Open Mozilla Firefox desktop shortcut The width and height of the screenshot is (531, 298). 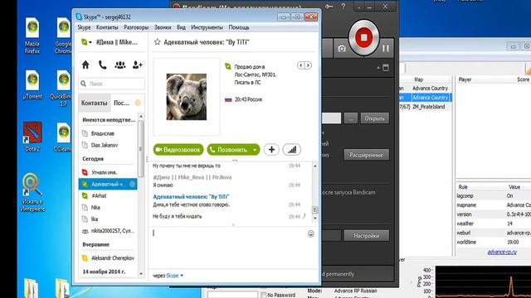point(32,36)
